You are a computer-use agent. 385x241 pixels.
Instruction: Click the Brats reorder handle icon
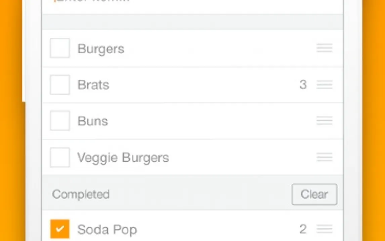(324, 84)
